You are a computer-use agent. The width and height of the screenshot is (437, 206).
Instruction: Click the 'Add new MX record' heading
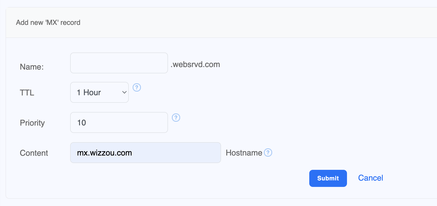point(48,23)
